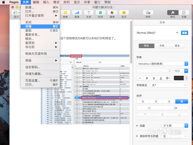
Task: Open the Helvetica font family dropdown
Action: click(x=162, y=64)
